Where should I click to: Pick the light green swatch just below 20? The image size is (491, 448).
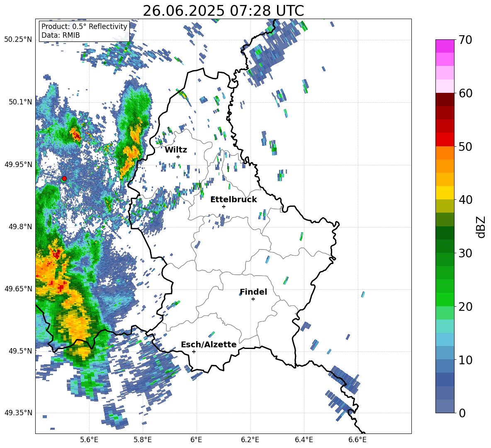(x=445, y=313)
